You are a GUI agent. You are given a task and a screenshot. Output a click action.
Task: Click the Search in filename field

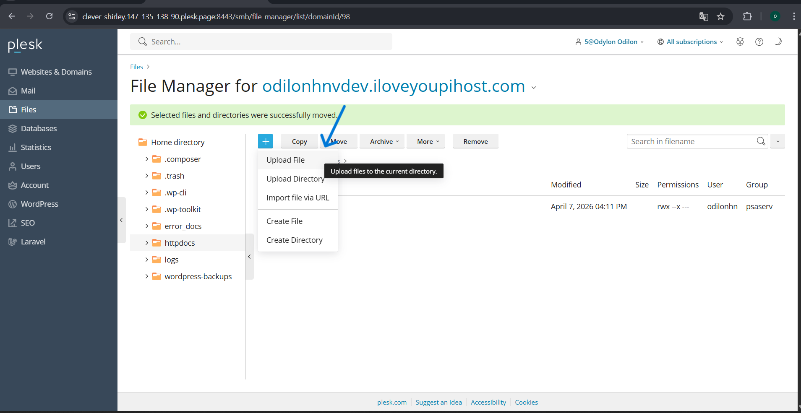coord(690,141)
